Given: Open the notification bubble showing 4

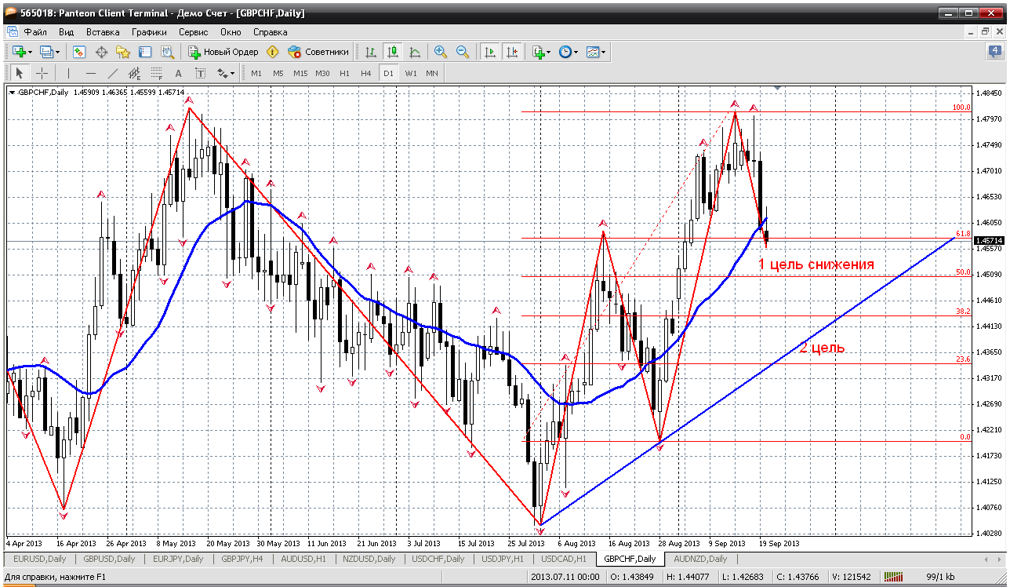Looking at the screenshot, I should (994, 52).
